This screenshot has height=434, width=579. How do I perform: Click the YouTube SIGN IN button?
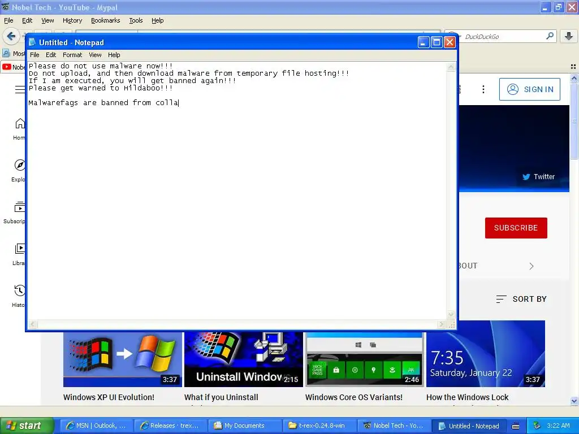click(x=529, y=89)
